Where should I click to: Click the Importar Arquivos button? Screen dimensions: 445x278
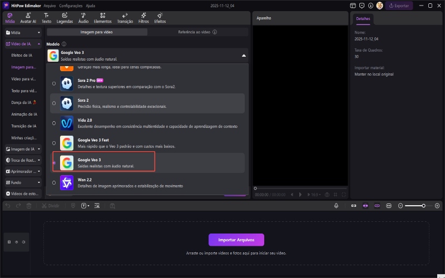point(236,240)
